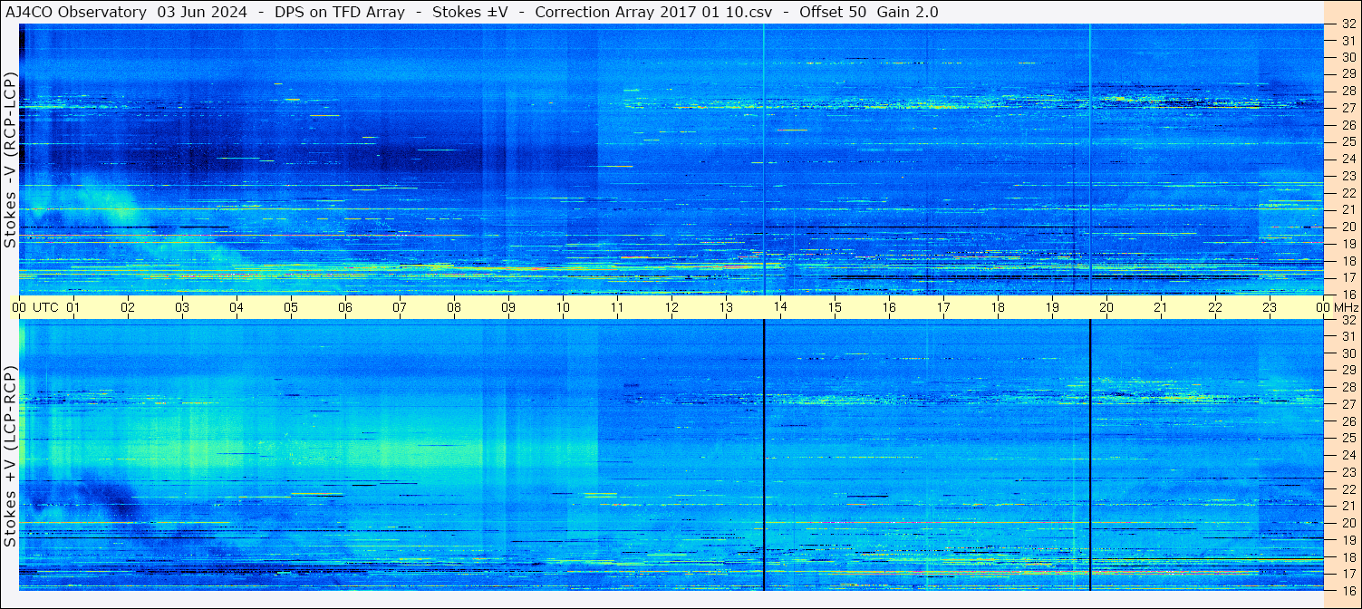Click the Stokes +V (LCP-RCP) axis label
This screenshot has height=609, width=1362.
10,457
